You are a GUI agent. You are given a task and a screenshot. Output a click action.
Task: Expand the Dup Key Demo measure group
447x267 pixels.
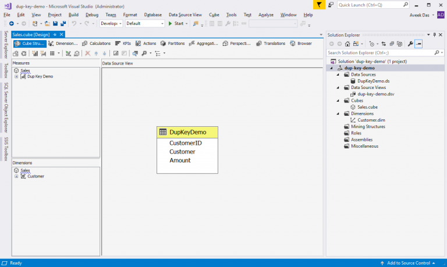point(16,76)
